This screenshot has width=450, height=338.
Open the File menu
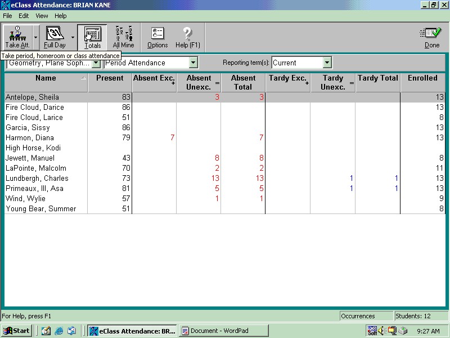(7, 16)
